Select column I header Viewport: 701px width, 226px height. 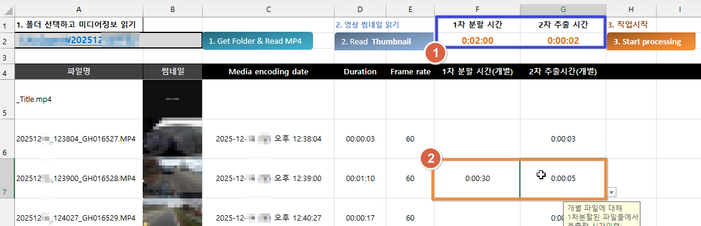coord(679,9)
